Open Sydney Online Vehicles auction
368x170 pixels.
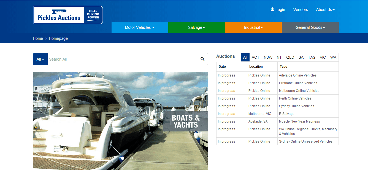[x=297, y=106]
